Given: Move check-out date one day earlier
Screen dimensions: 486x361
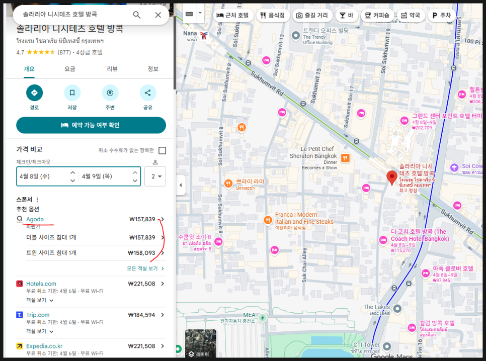Looking at the screenshot, I should [135, 180].
